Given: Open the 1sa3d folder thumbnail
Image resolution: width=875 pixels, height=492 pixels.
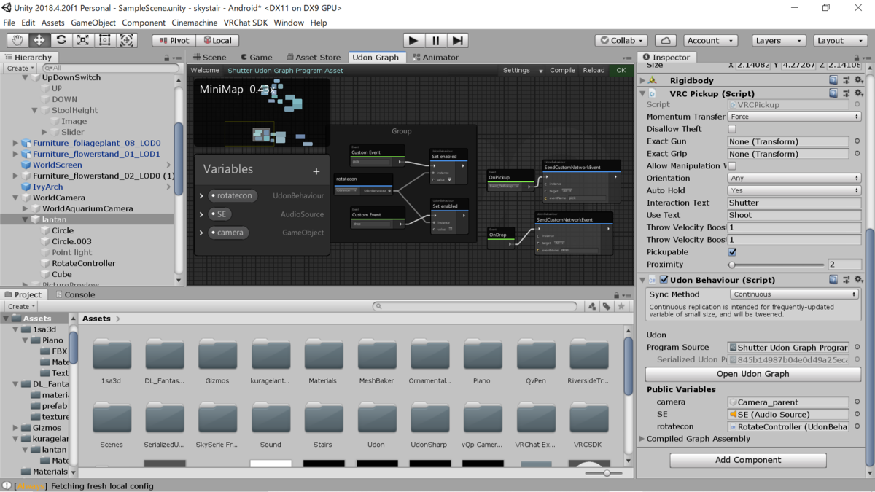Looking at the screenshot, I should (x=112, y=355).
